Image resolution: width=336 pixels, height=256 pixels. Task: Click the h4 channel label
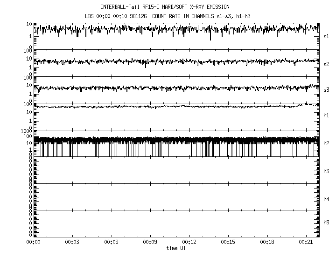(x=327, y=199)
